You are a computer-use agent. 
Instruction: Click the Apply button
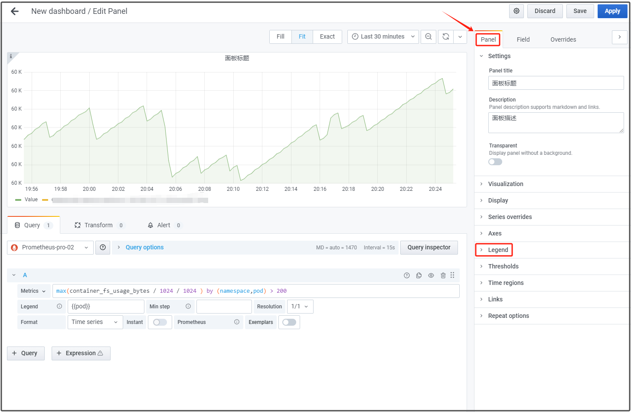[612, 11]
